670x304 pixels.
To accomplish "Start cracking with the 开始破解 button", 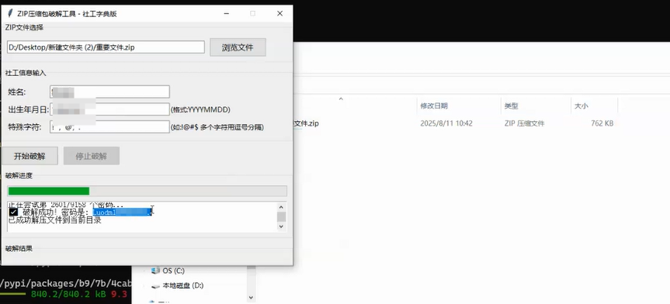I will pyautogui.click(x=30, y=156).
